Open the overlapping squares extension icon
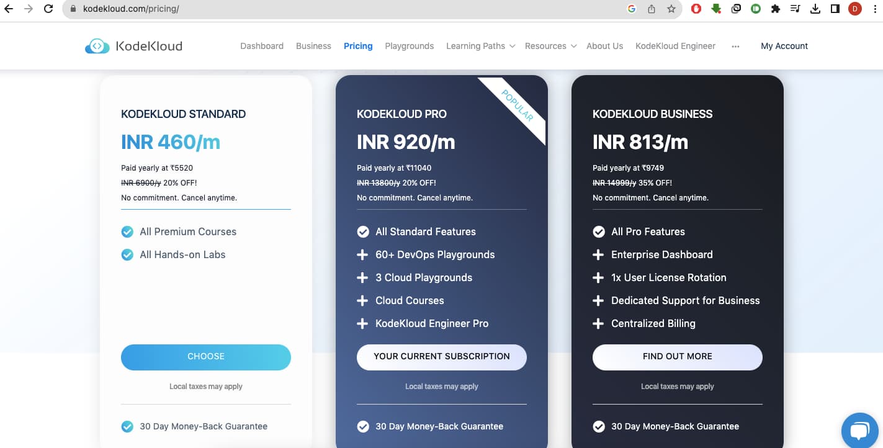The image size is (883, 448). point(736,9)
